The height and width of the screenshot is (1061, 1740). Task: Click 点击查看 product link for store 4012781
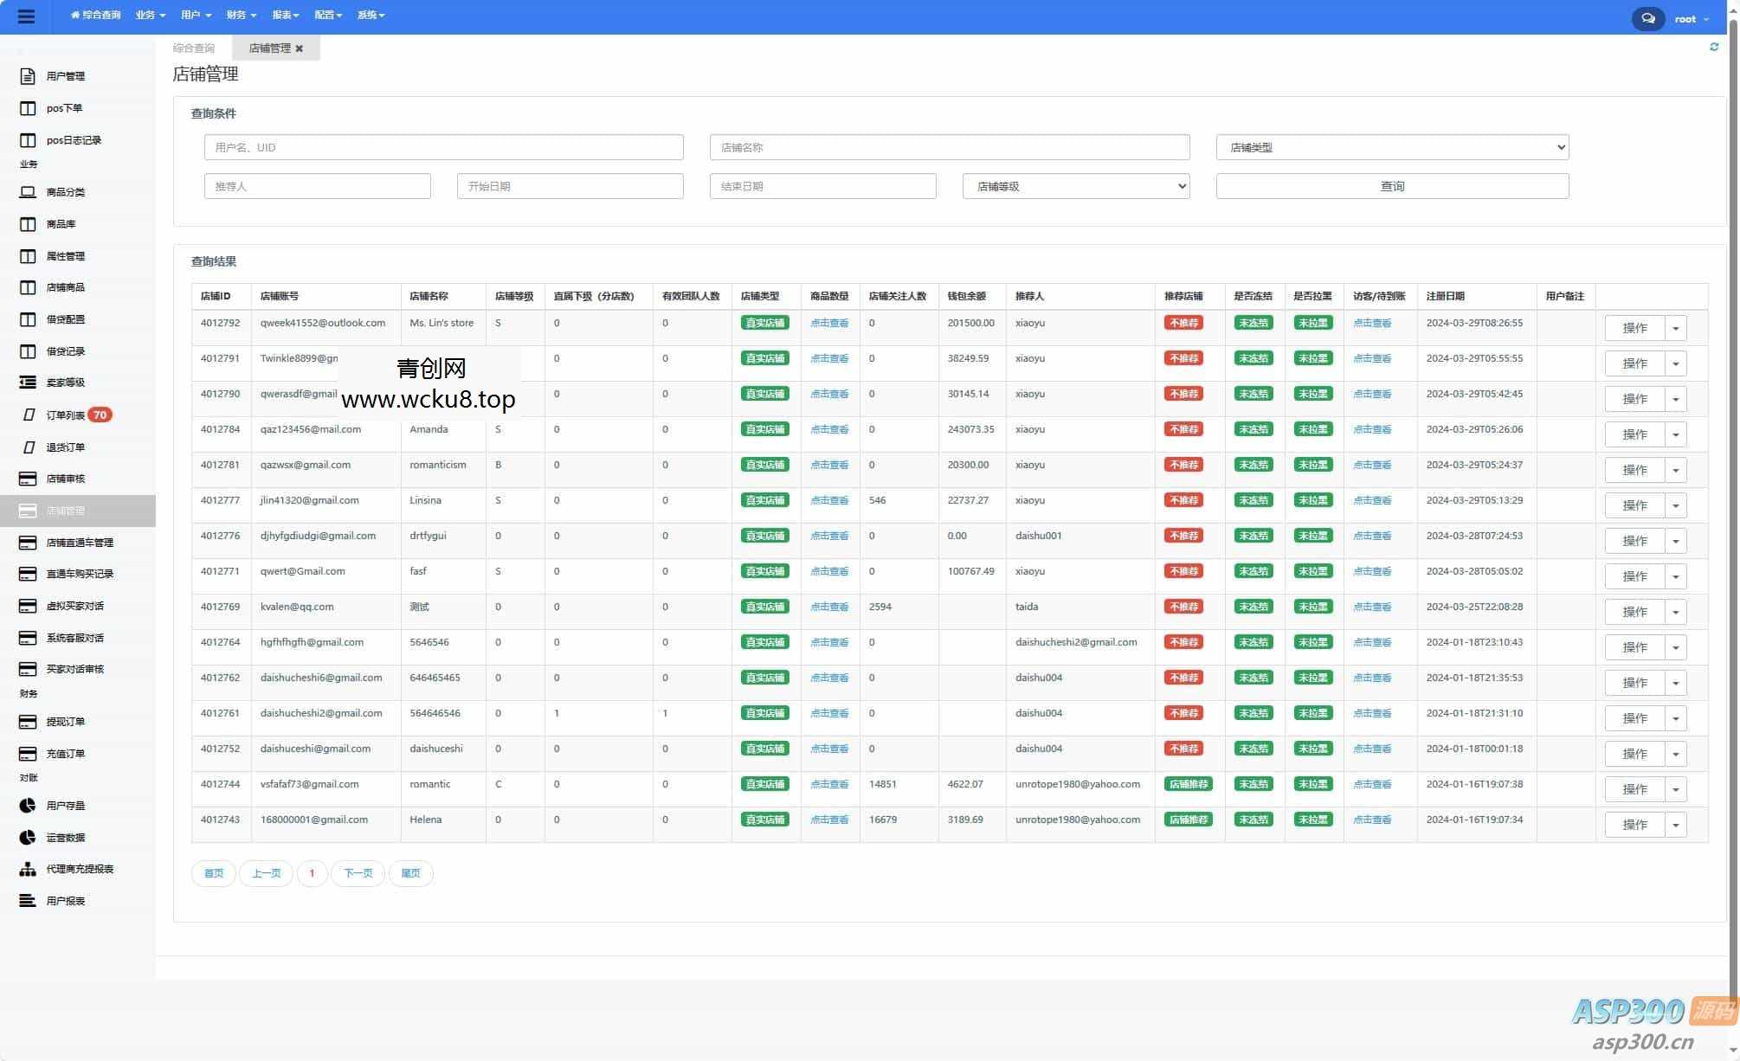828,466
